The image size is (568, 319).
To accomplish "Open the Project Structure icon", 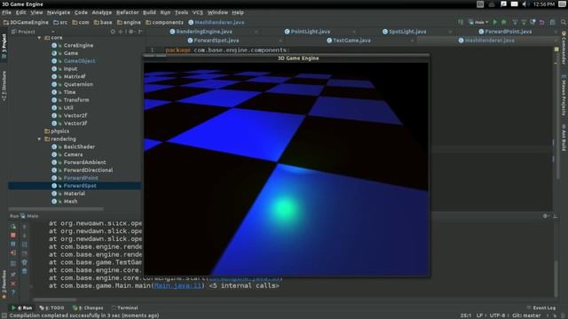I will 552,22.
